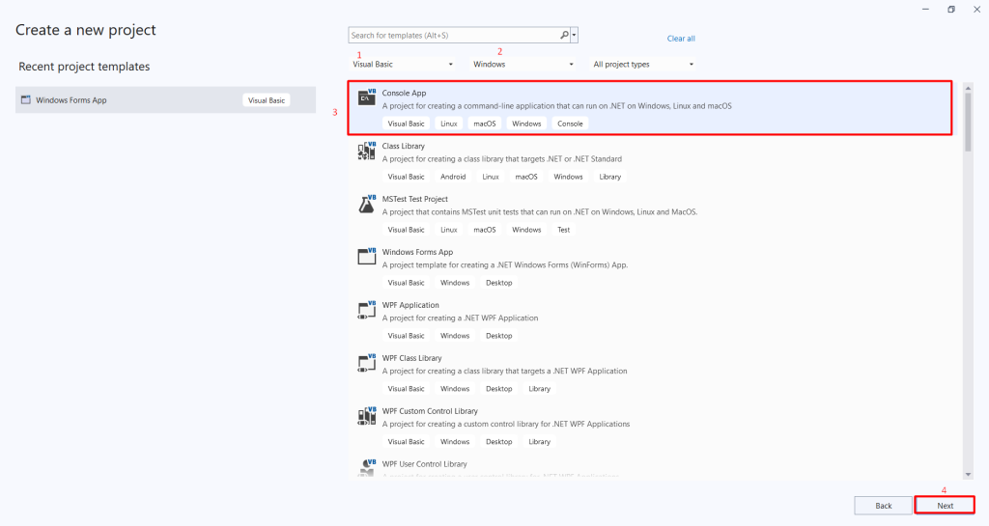The width and height of the screenshot is (989, 526).
Task: Click template list scrollbar up arrow
Action: coord(968,88)
